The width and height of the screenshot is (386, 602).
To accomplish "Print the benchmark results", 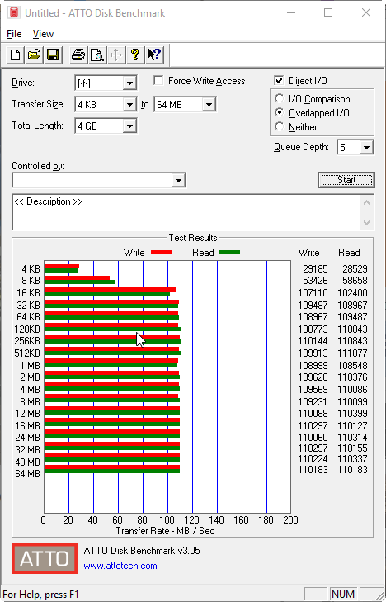I will [78, 55].
